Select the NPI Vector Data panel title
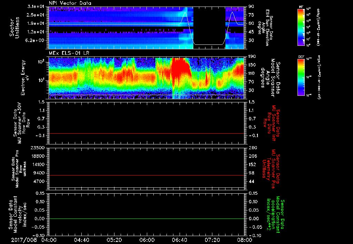 69,3
